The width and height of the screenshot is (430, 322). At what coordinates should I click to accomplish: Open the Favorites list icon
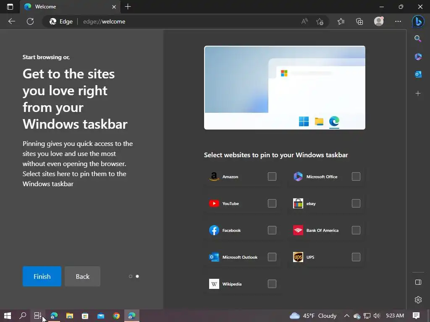tap(341, 21)
